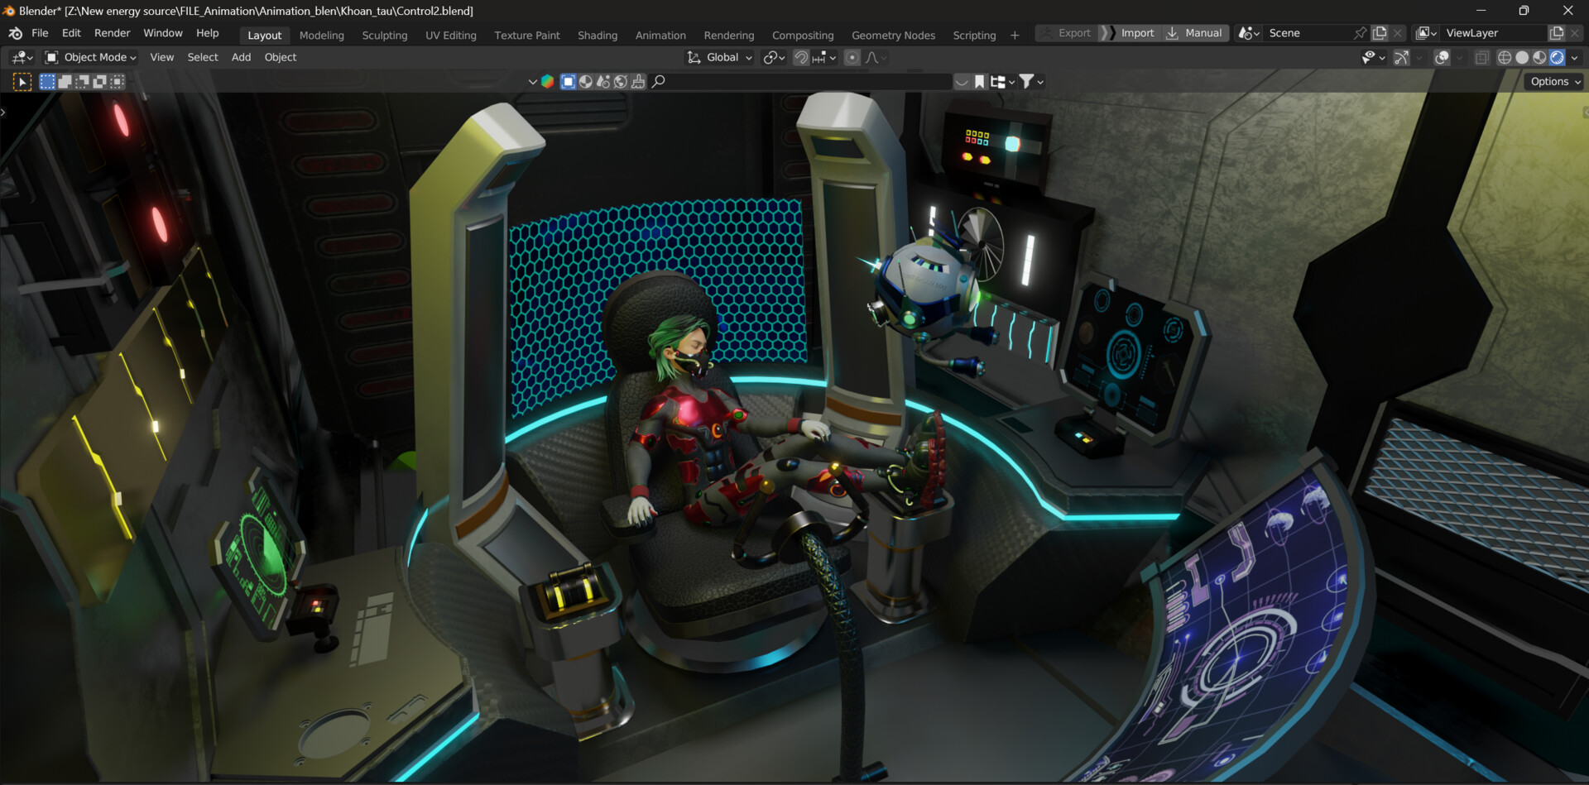Viewport: 1589px width, 785px height.
Task: Switch to Solid viewport shading
Action: pos(1522,57)
